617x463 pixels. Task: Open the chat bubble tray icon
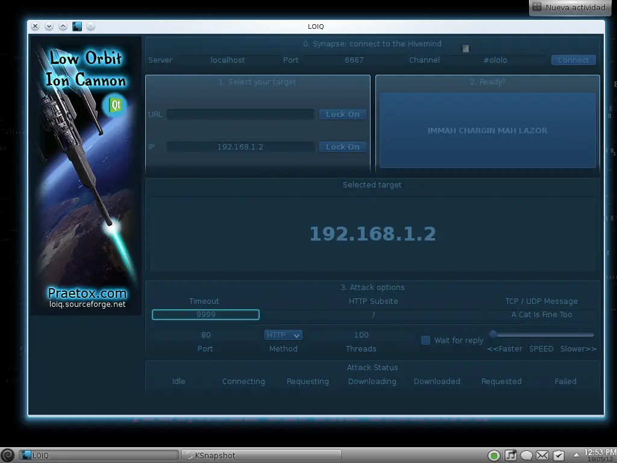click(x=527, y=456)
